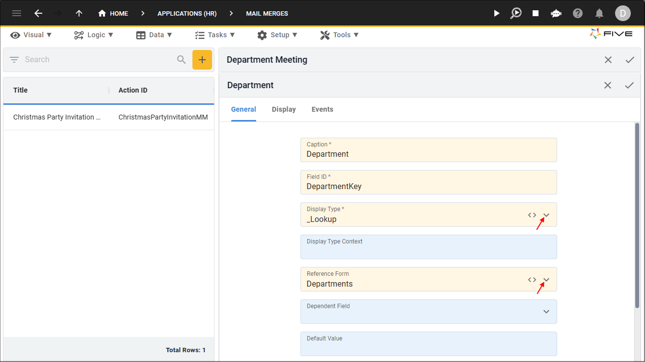The image size is (645, 362).
Task: Open the help question mark icon
Action: [578, 13]
